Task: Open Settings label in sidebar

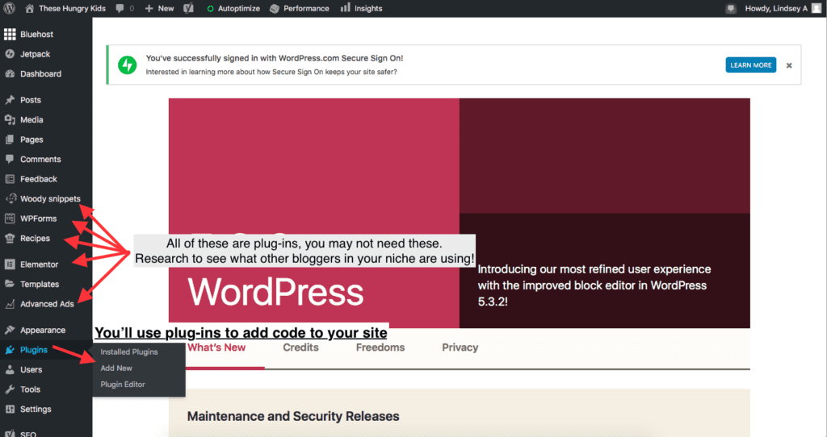Action: [x=36, y=409]
